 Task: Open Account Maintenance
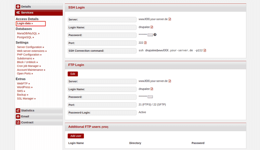click(31, 70)
